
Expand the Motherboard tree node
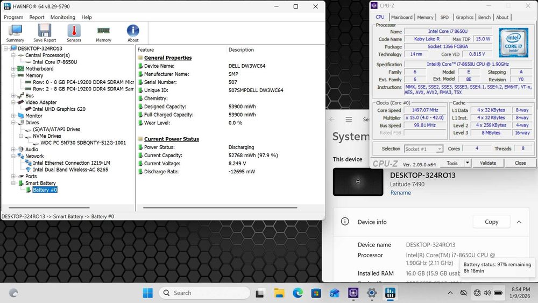click(x=13, y=69)
